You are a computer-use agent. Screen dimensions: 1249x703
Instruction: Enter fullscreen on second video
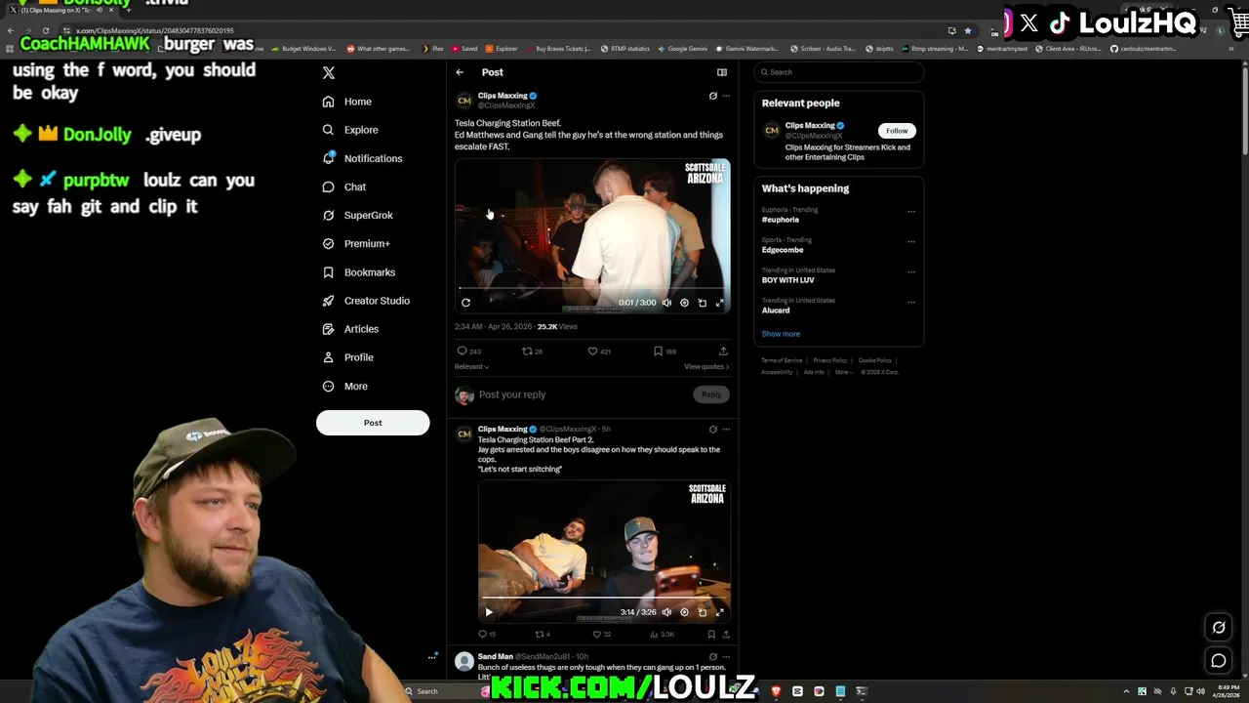tap(720, 612)
